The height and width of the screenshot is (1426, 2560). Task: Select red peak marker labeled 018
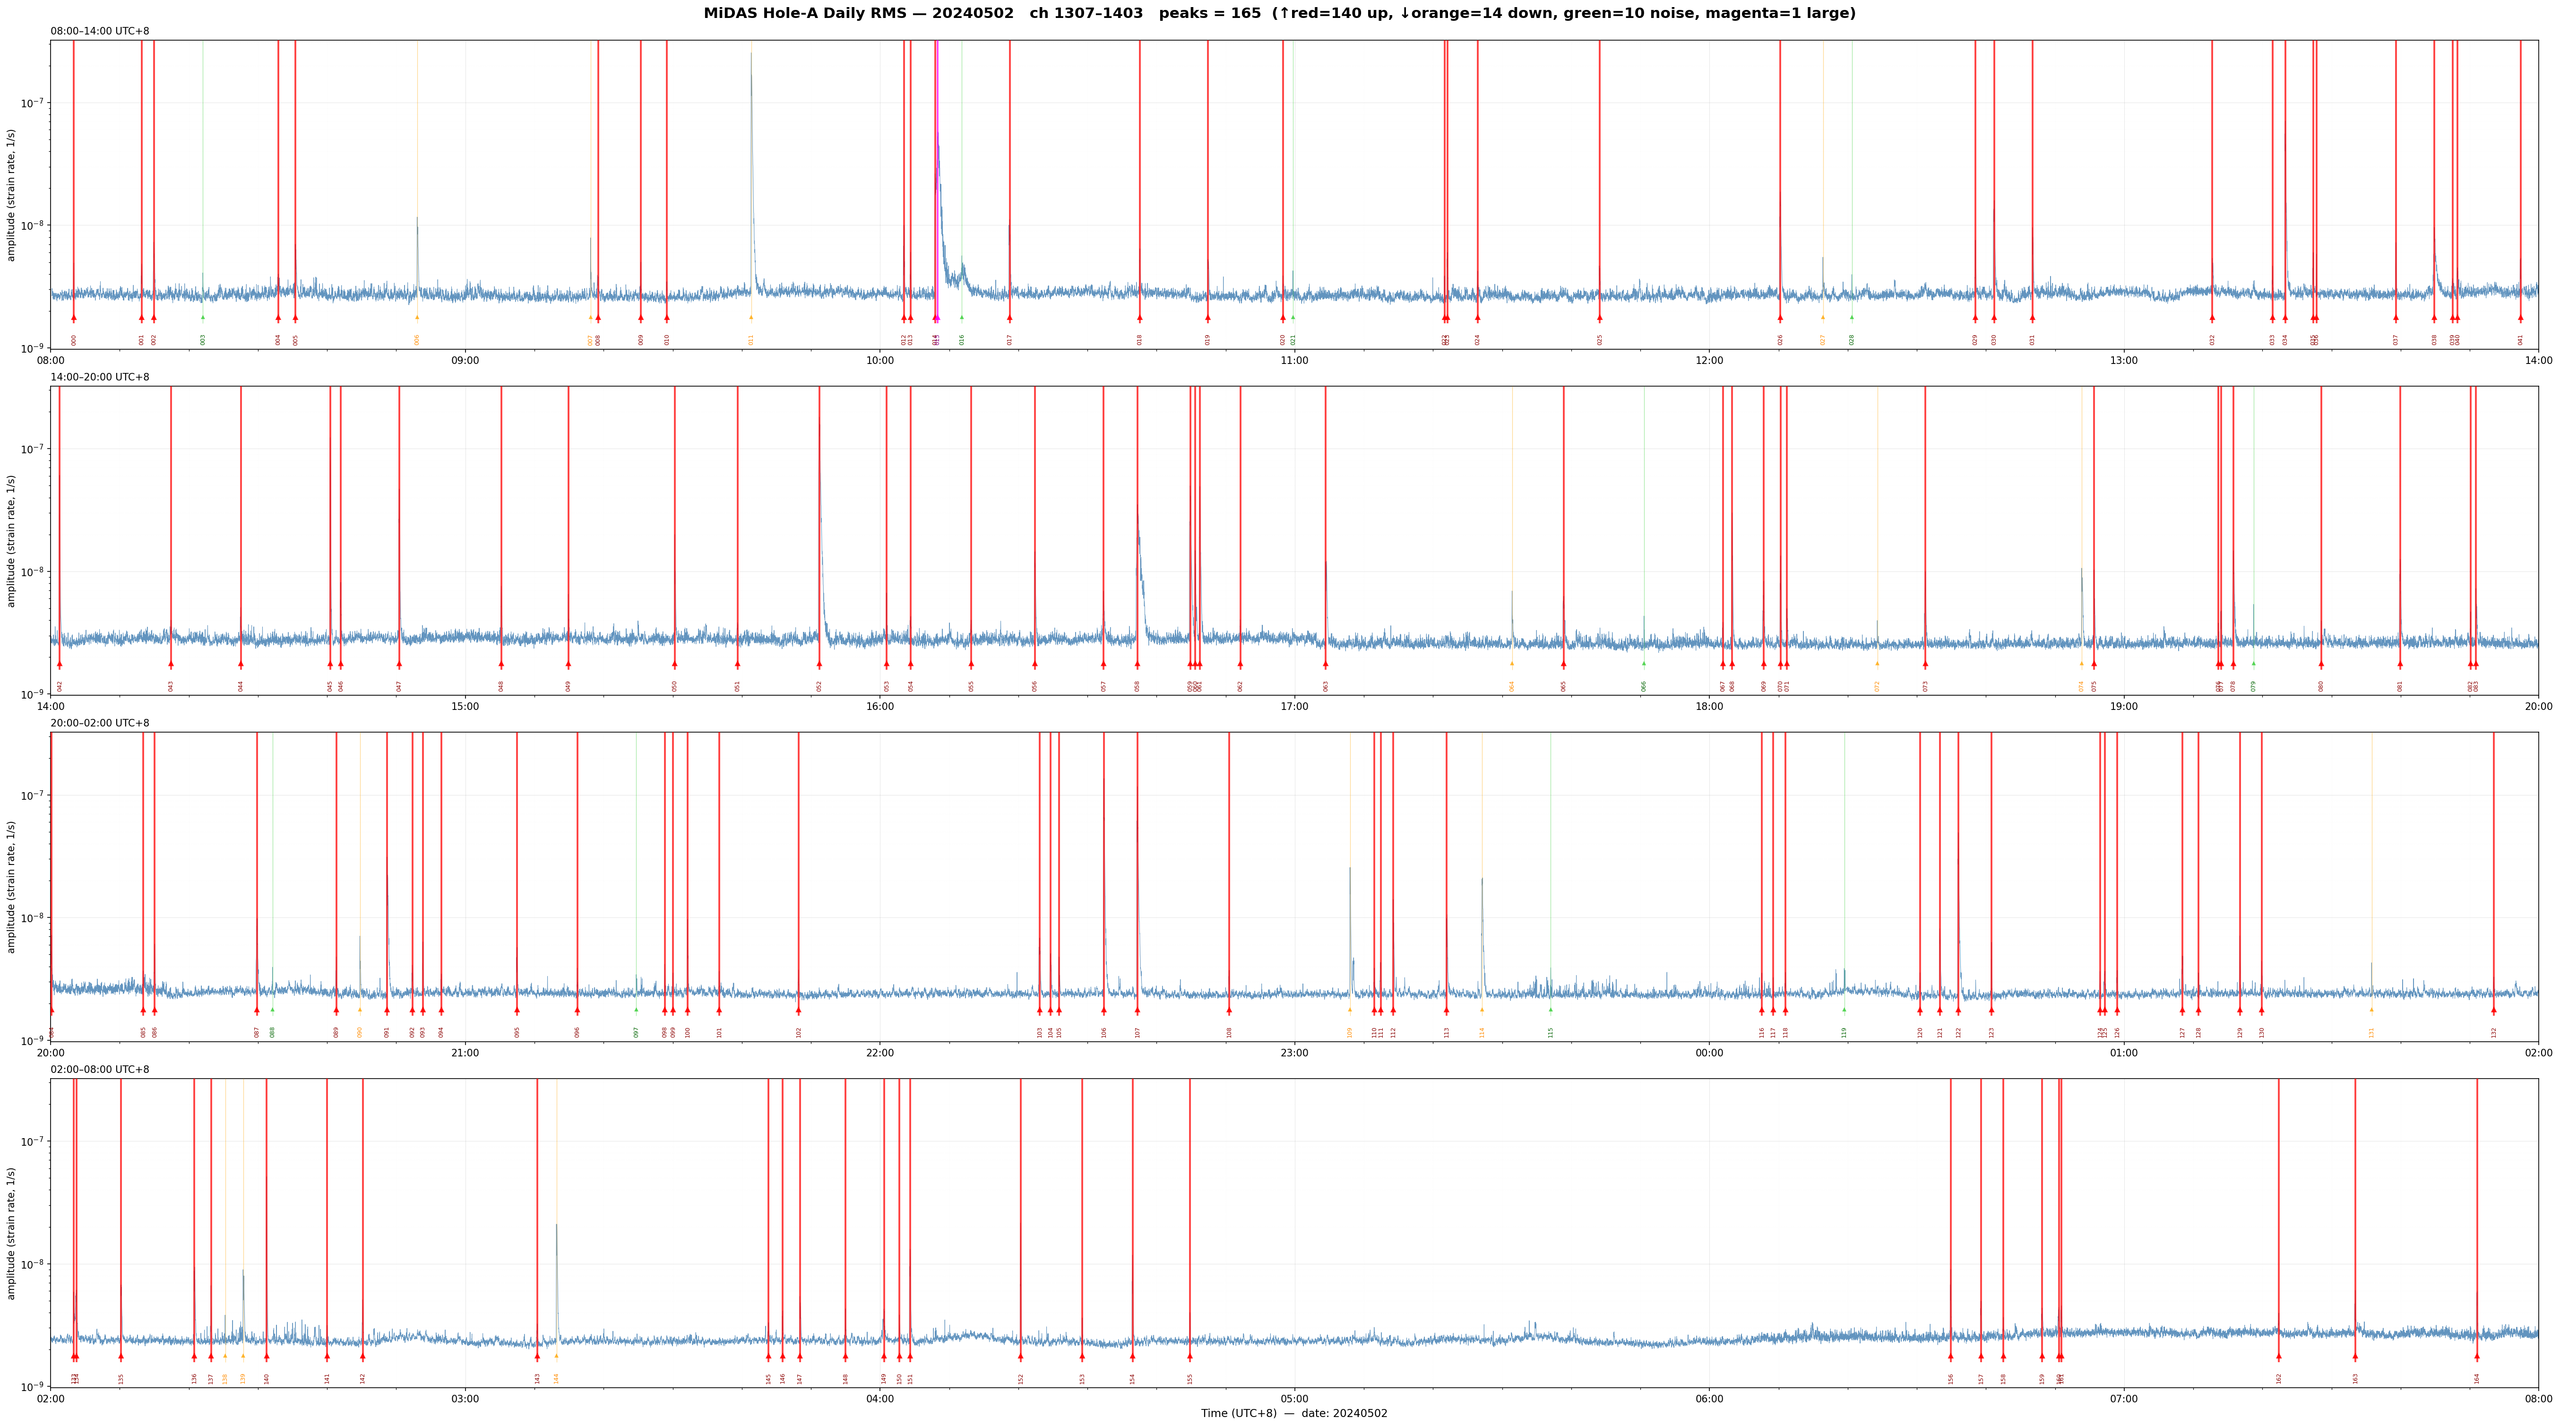click(x=1140, y=318)
